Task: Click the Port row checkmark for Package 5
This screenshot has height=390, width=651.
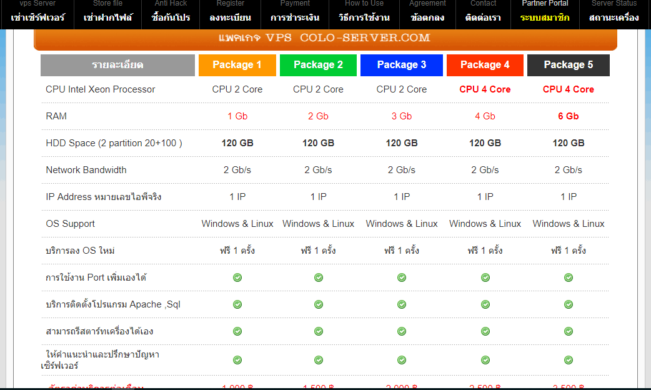Action: click(x=569, y=277)
